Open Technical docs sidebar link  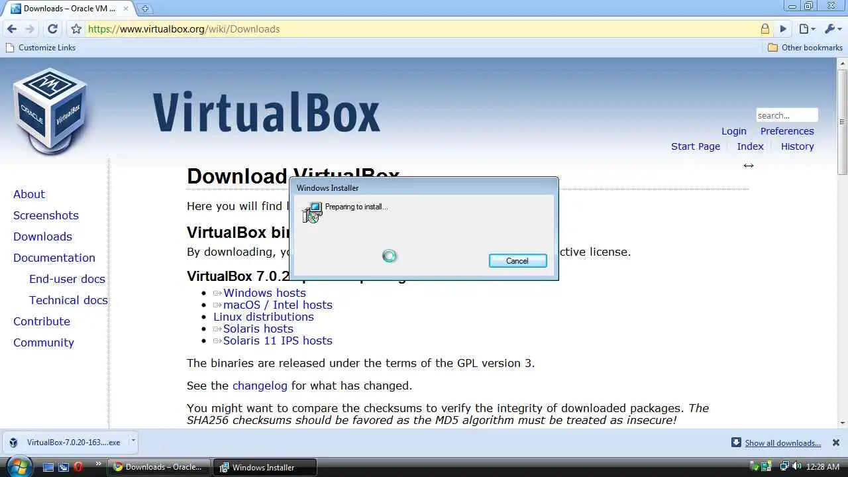pos(68,300)
